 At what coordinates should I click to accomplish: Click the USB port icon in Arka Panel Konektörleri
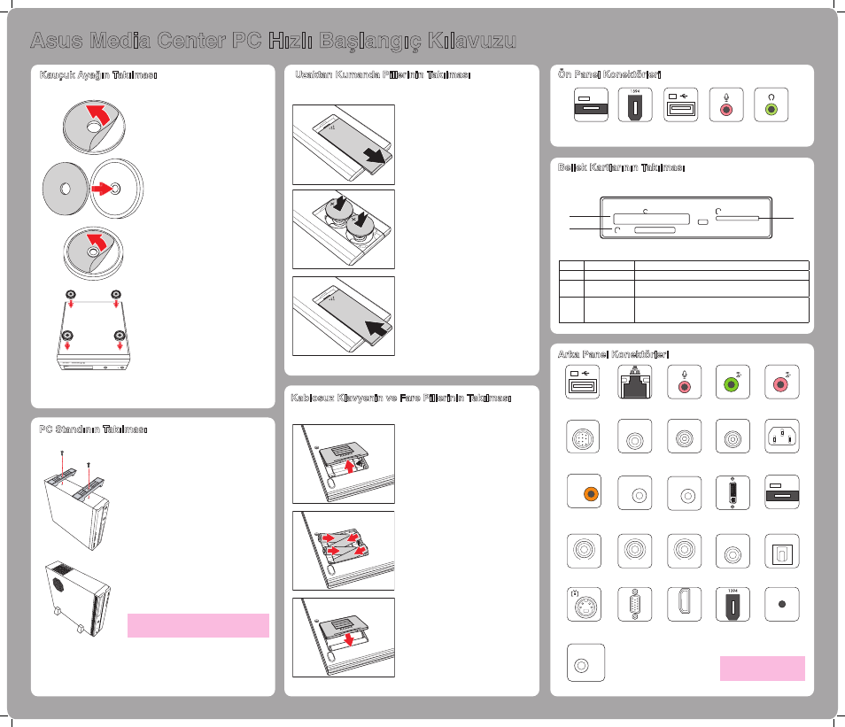(583, 382)
